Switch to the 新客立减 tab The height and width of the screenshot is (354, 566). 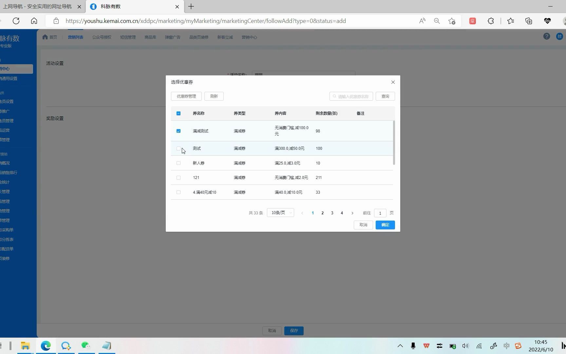point(225,37)
